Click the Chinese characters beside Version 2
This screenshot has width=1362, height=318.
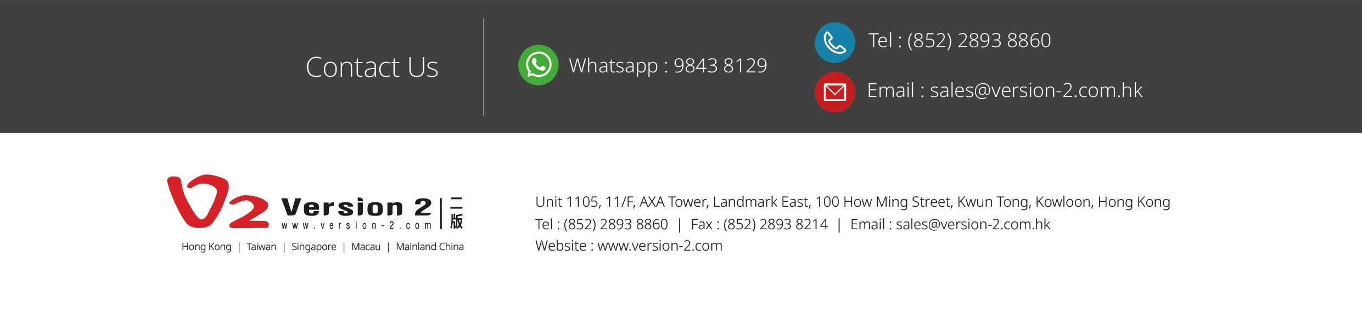pos(456,213)
